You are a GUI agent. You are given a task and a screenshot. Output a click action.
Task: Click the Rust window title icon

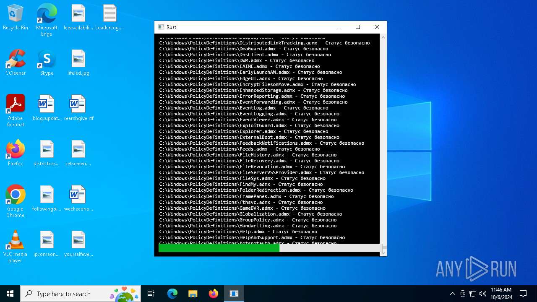[x=161, y=27]
